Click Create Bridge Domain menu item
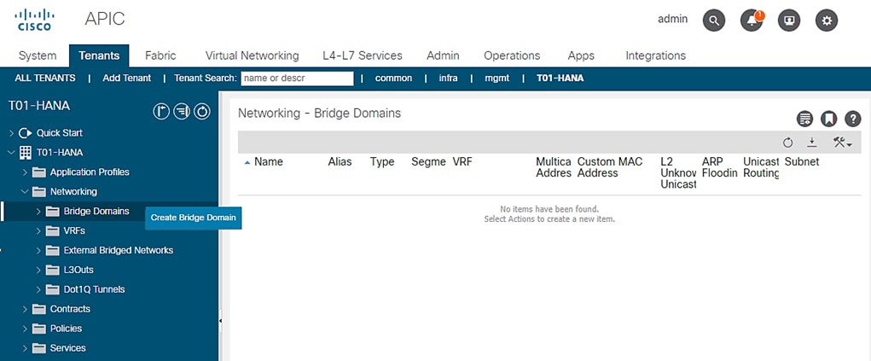This screenshot has width=871, height=361. tap(193, 218)
